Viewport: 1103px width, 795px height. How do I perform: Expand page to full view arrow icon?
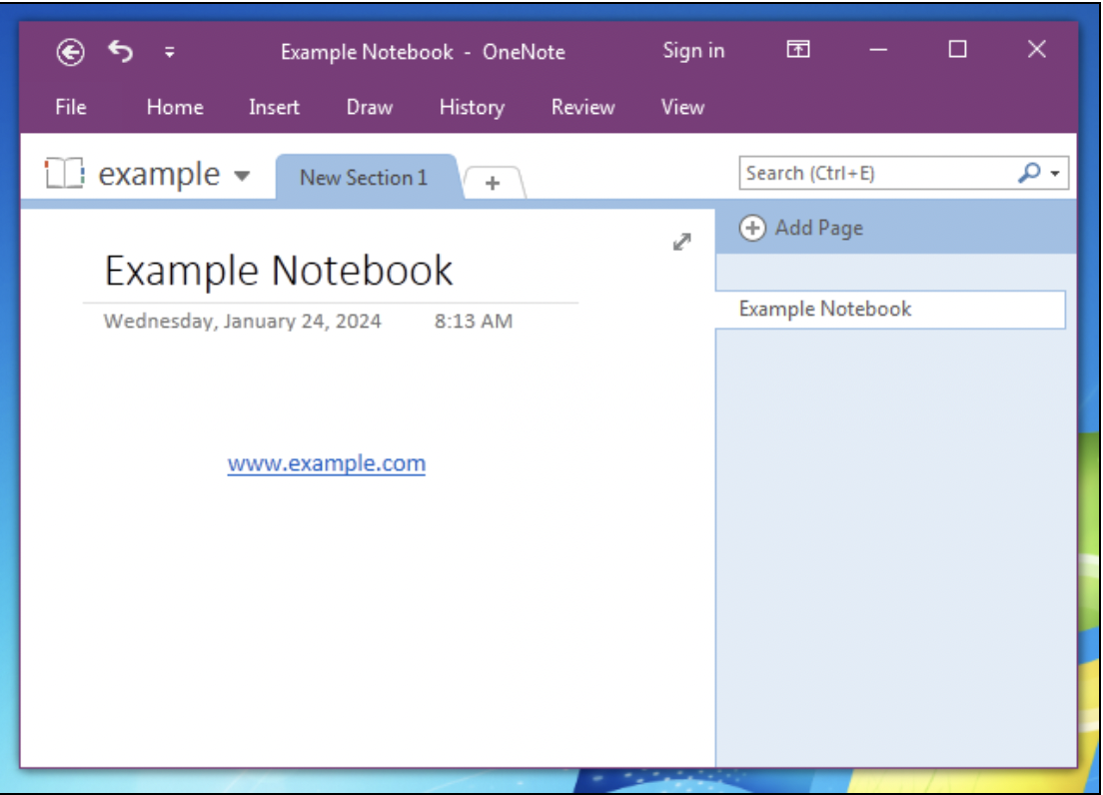(x=681, y=242)
